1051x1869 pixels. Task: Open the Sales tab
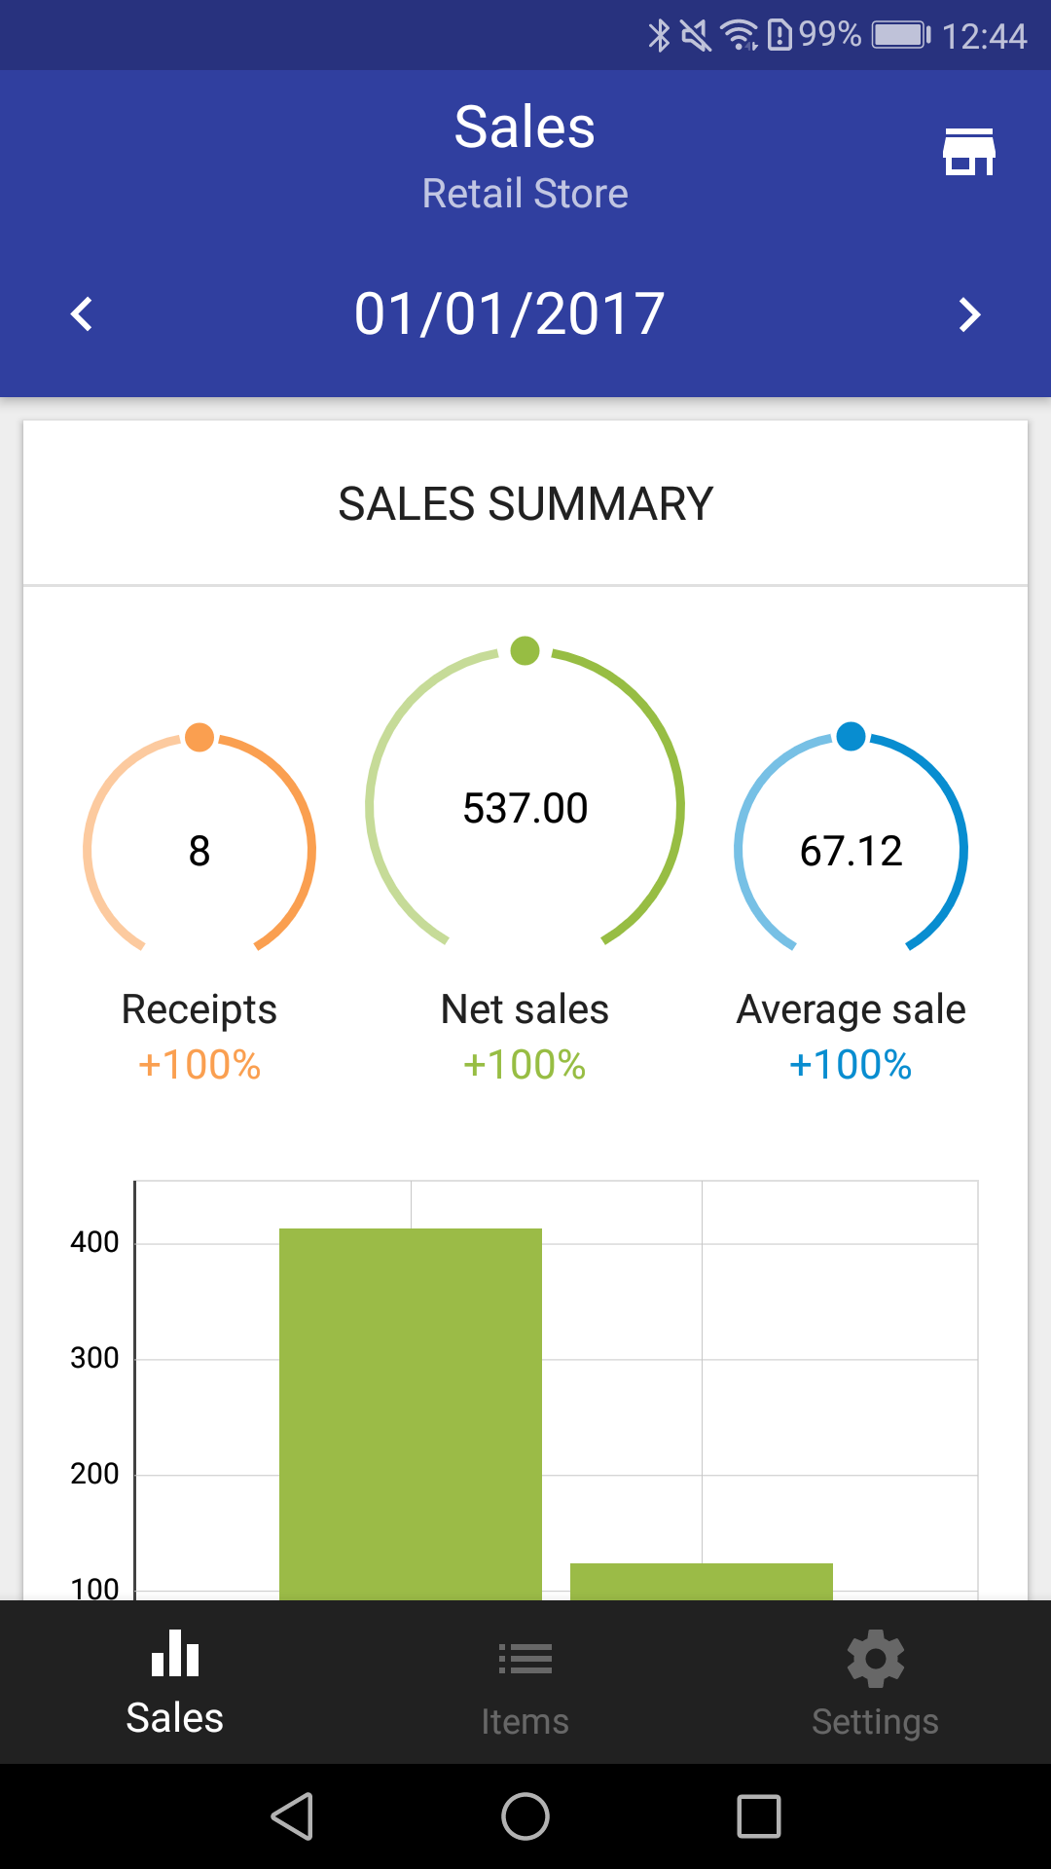(175, 1682)
